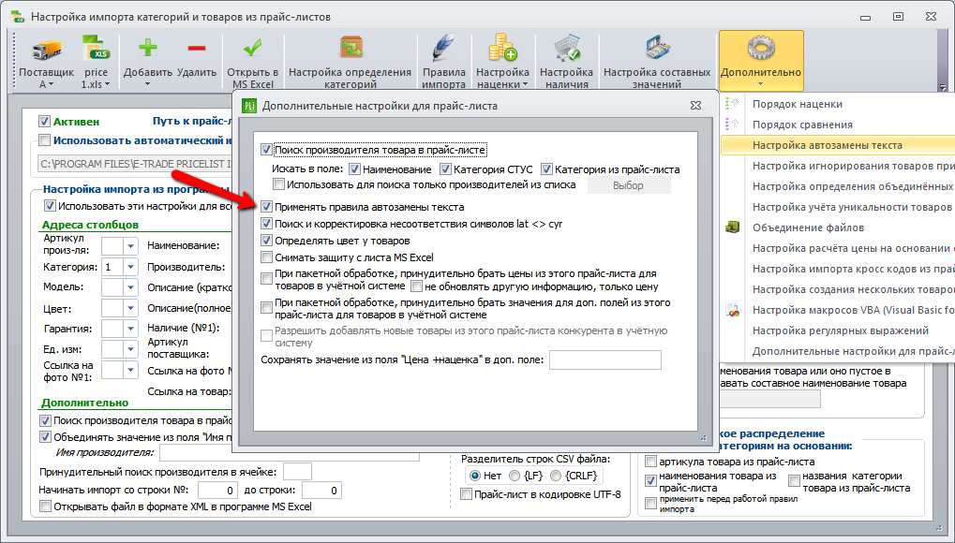
Task: Click the VBA macros menu icon
Action: (732, 310)
